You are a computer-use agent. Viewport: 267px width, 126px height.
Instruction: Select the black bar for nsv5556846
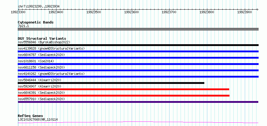(138, 45)
